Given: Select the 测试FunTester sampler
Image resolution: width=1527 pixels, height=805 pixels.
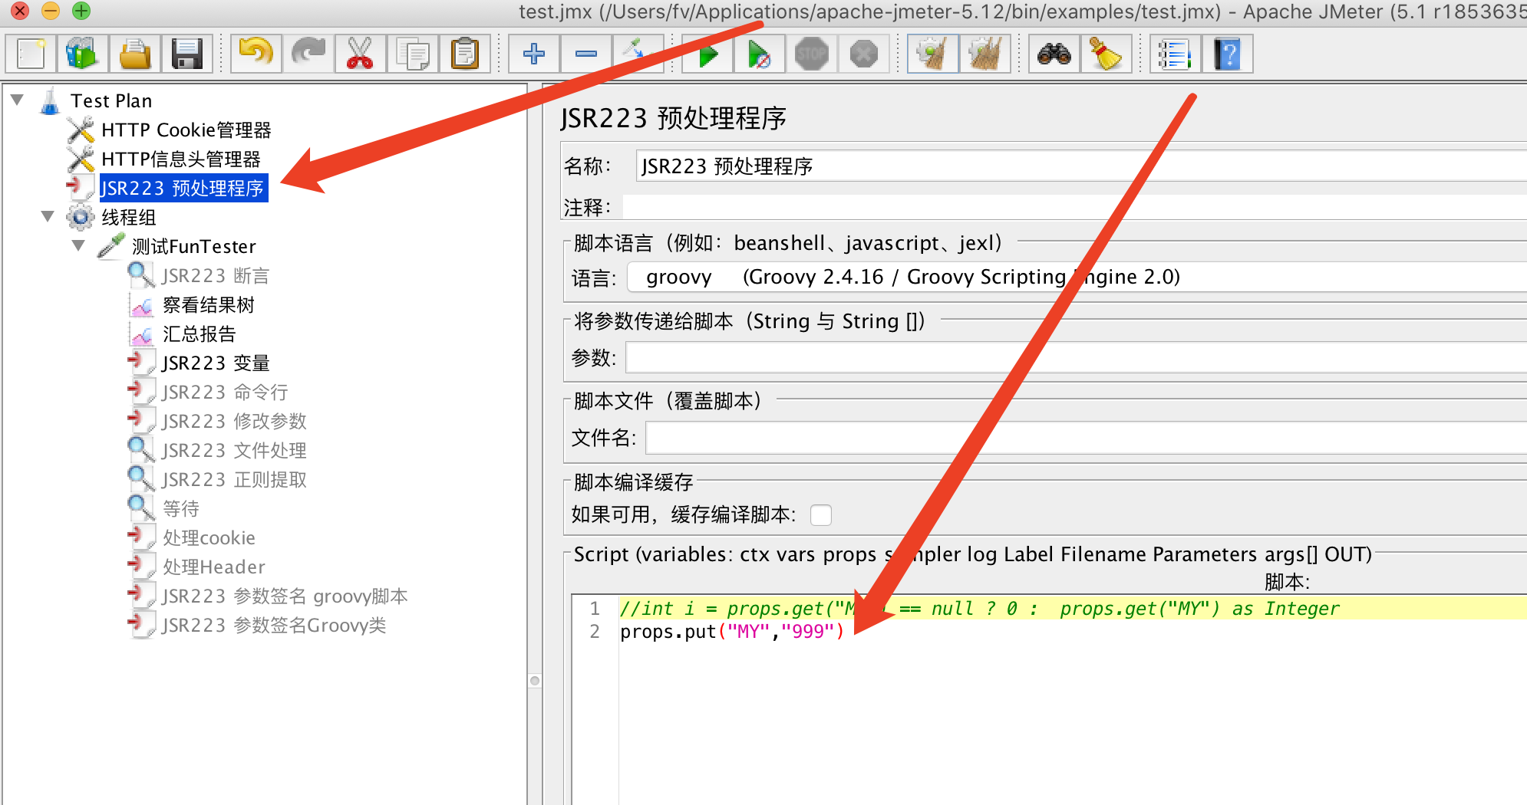Looking at the screenshot, I should click(x=194, y=247).
